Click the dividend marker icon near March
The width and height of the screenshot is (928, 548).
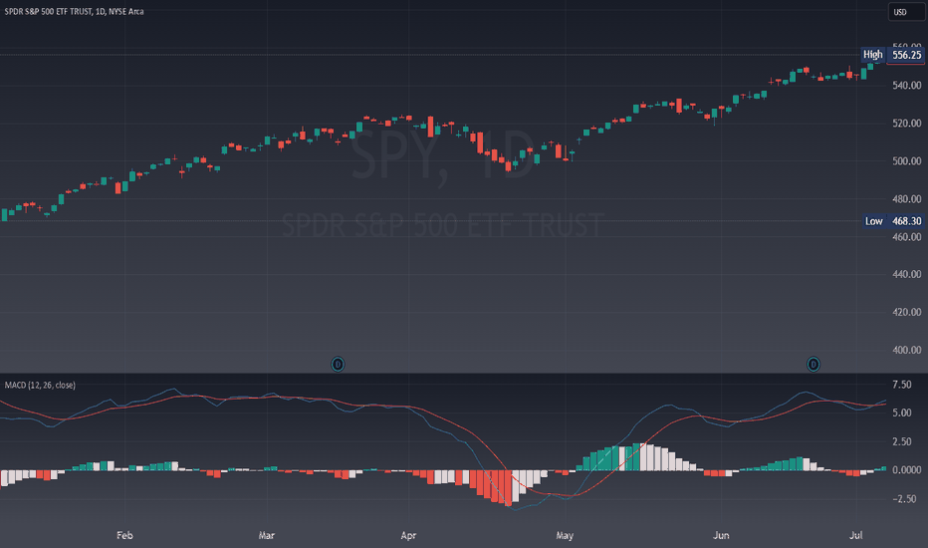coord(338,364)
